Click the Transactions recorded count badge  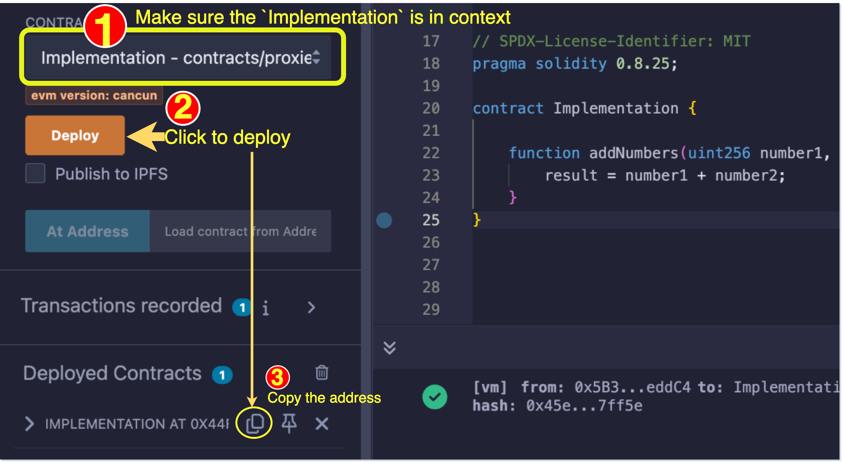pos(242,307)
